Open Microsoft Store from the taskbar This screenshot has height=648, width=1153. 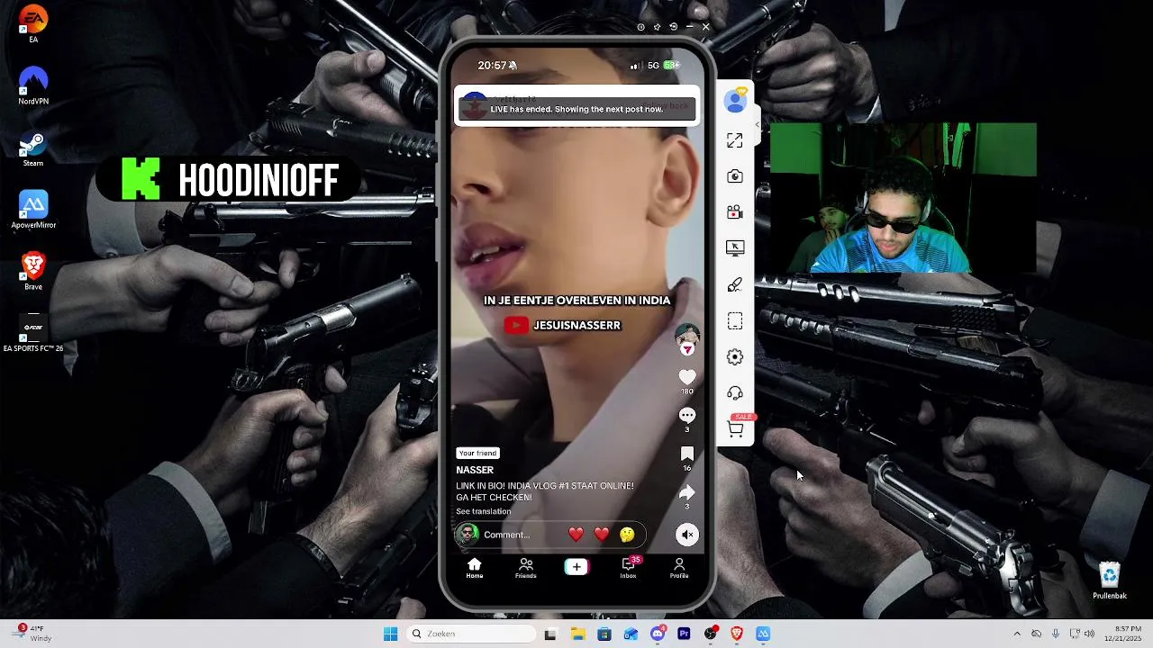[604, 634]
